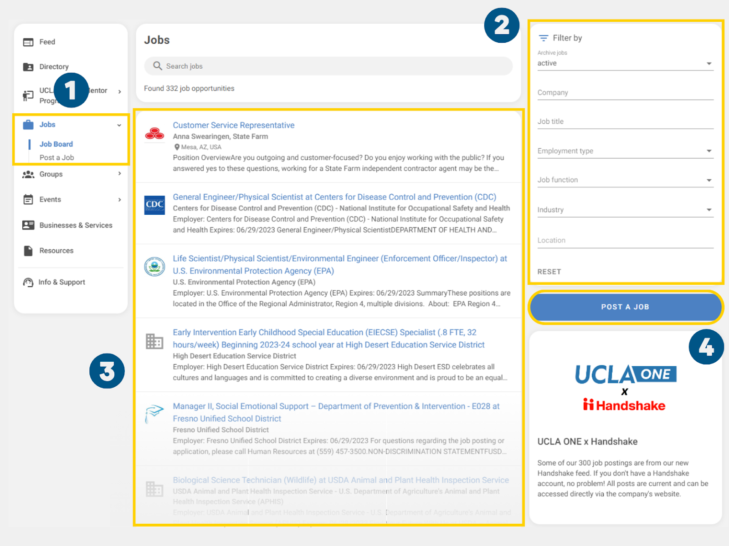Open Customer Service Representative job link
This screenshot has height=546, width=729.
pos(233,125)
